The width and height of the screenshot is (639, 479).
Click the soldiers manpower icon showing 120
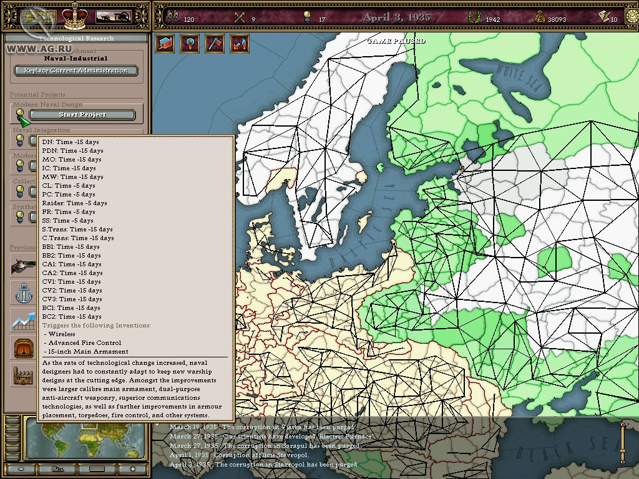coord(173,16)
